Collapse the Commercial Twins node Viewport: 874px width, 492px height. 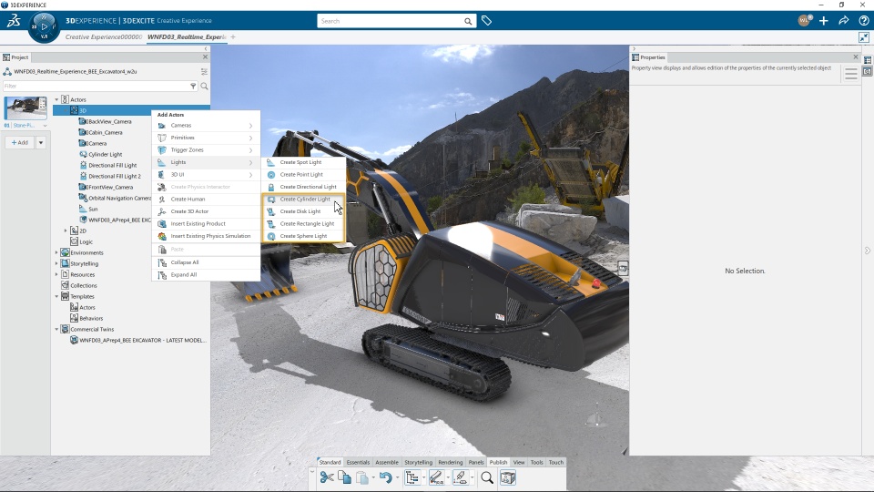56,329
